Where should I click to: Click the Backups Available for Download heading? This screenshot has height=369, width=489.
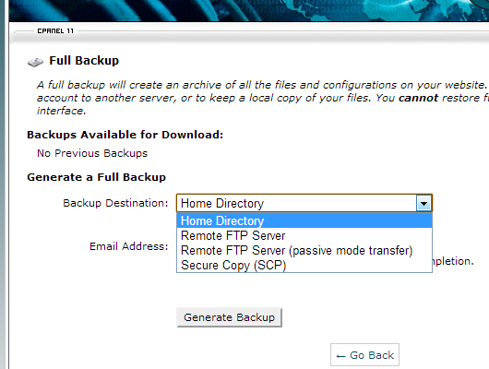tap(125, 135)
